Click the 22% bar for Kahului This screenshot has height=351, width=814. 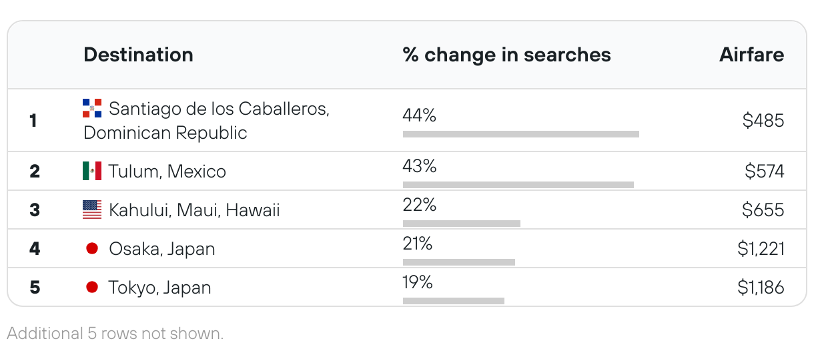tap(462, 223)
